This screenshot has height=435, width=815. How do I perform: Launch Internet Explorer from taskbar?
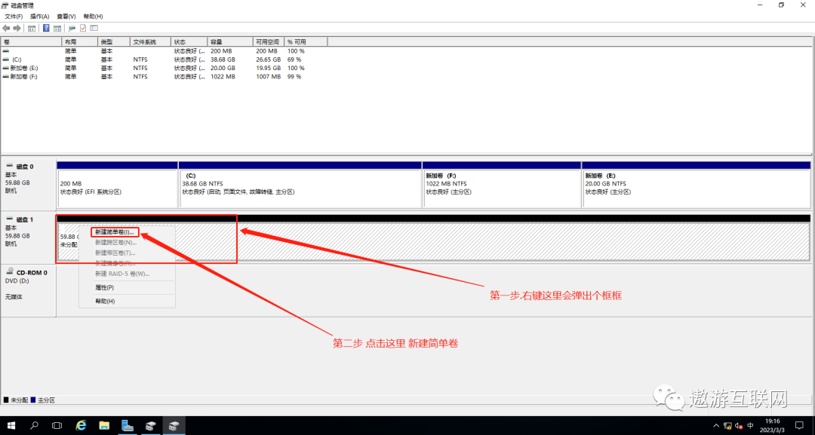point(81,426)
